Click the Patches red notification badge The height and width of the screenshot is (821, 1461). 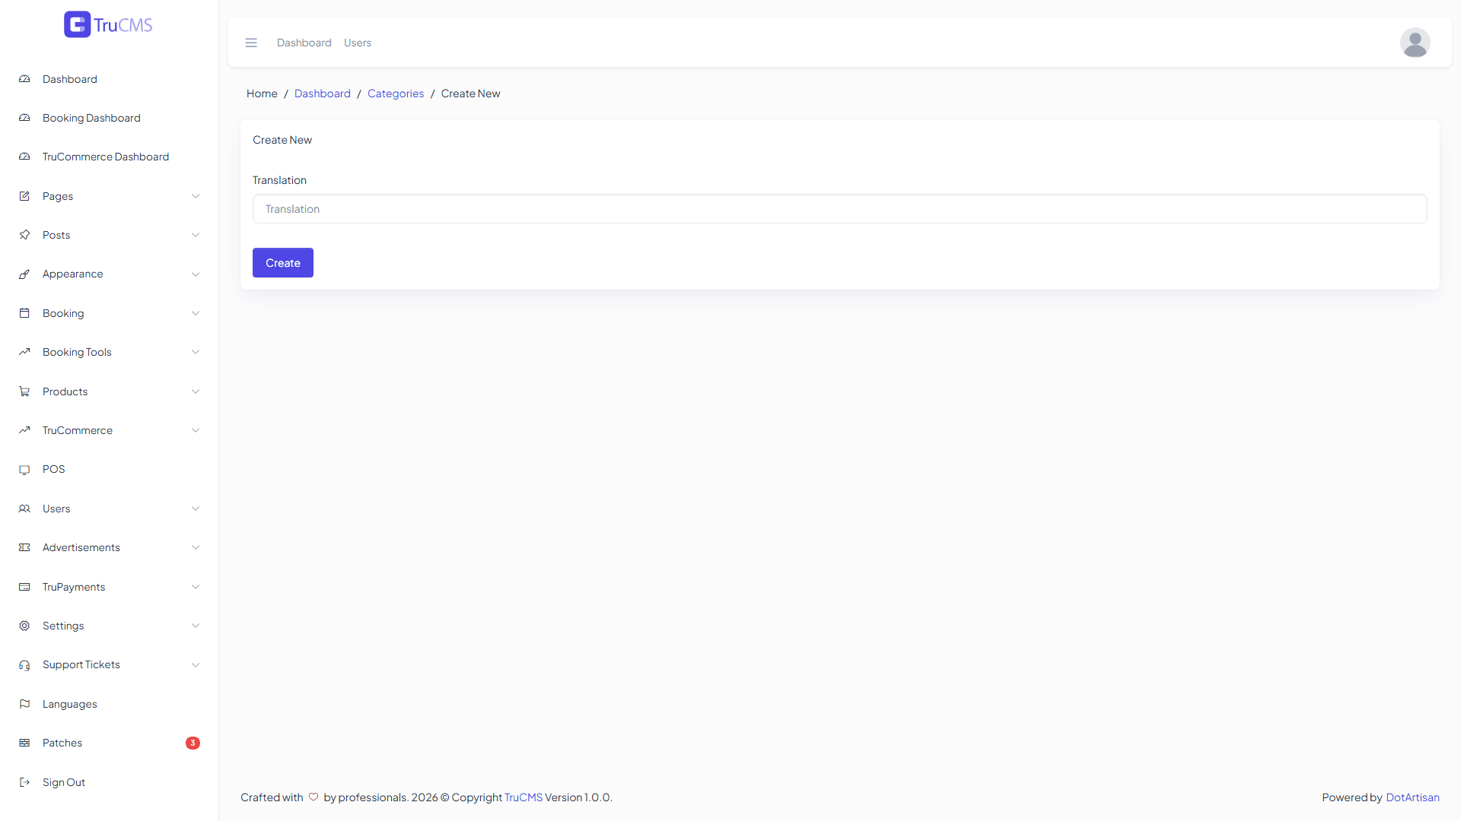[193, 743]
